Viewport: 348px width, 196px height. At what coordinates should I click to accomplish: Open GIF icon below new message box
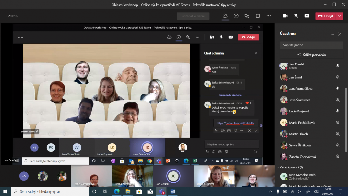pyautogui.click(x=220, y=152)
